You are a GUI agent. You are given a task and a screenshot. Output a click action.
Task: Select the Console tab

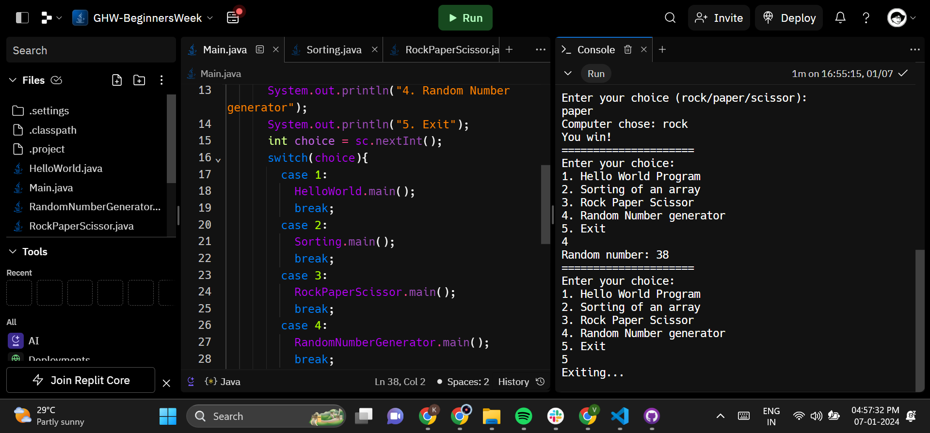595,49
